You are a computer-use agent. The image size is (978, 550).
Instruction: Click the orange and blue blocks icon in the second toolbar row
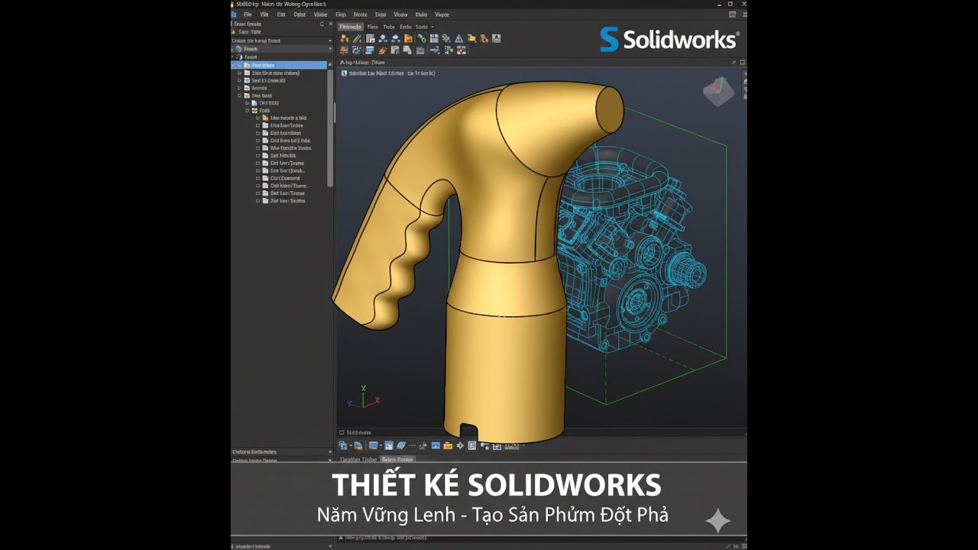point(461,50)
